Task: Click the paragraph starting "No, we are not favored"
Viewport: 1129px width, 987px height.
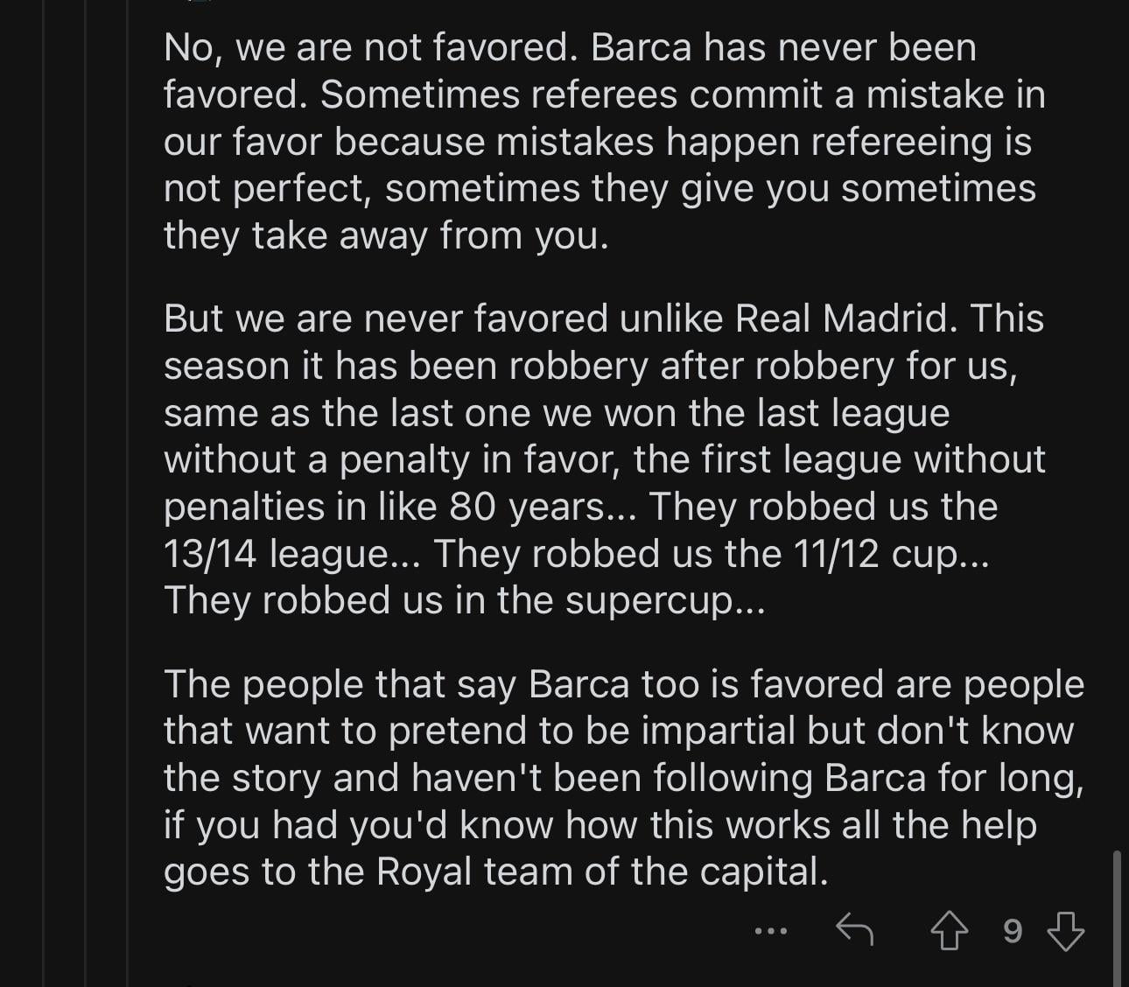Action: coord(604,142)
